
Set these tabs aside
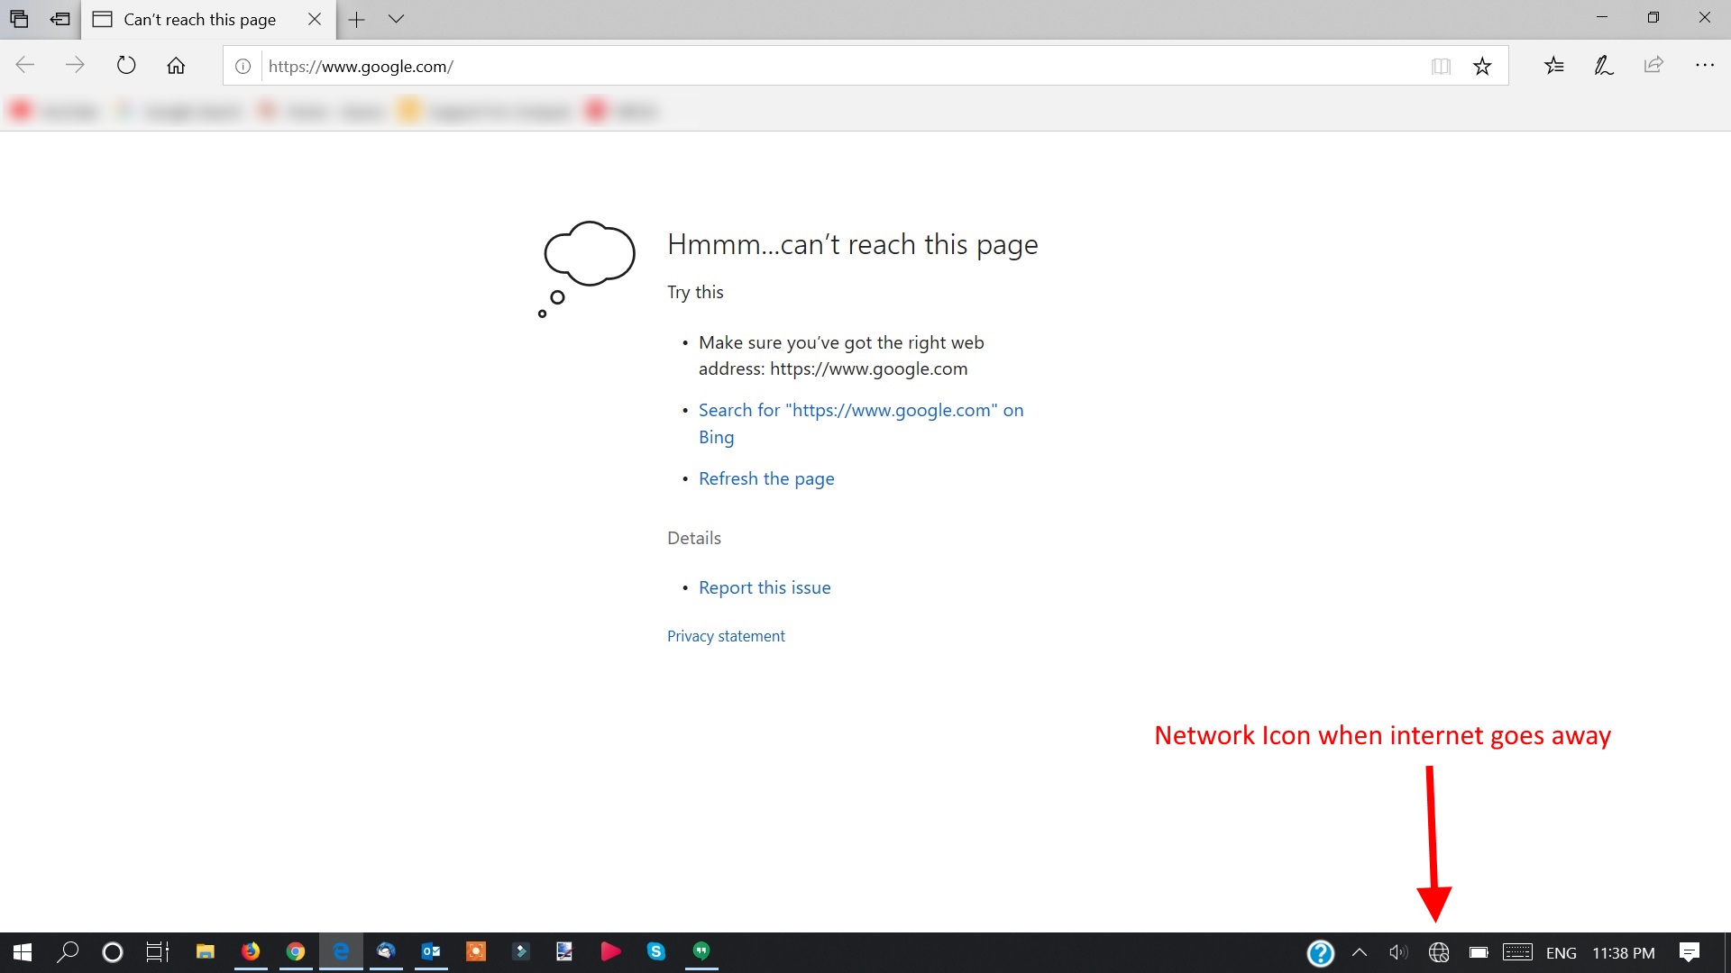pos(60,19)
